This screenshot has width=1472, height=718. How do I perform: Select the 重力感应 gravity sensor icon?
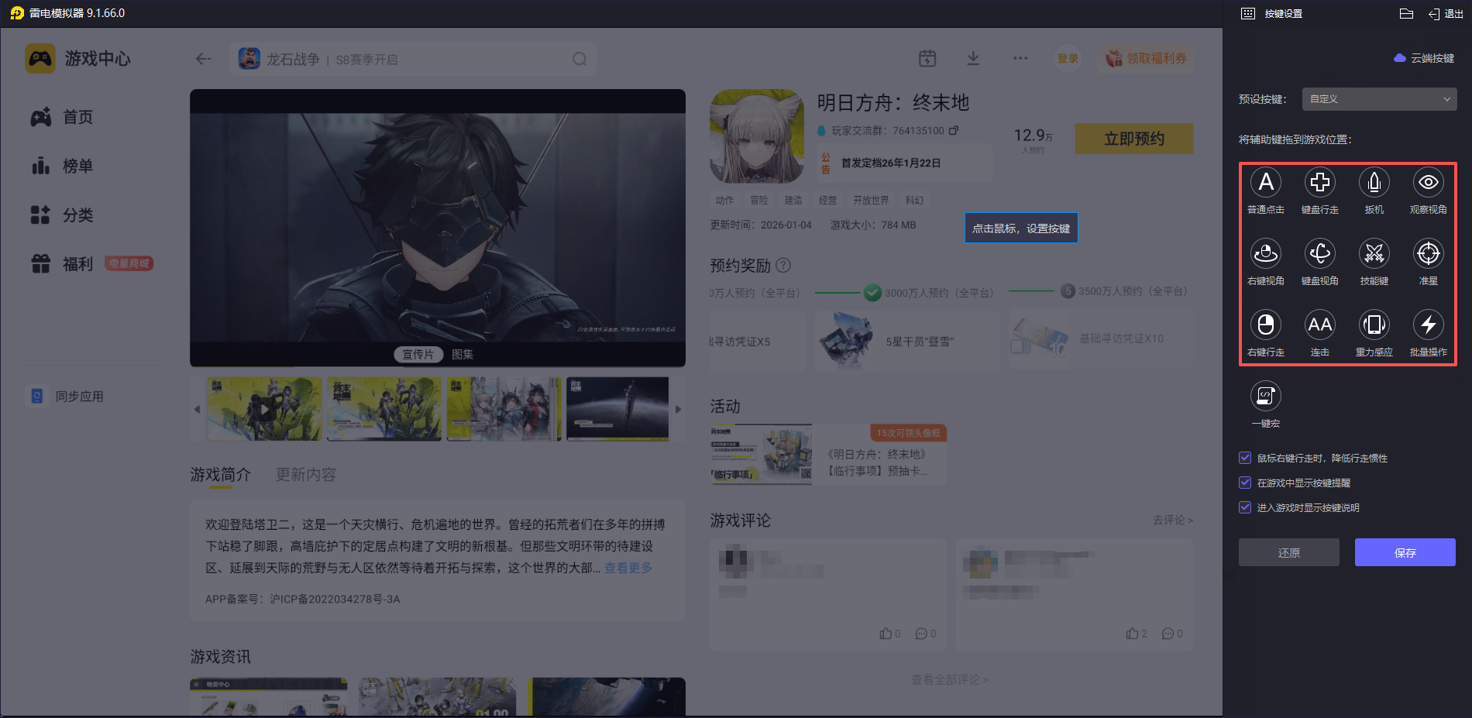pyautogui.click(x=1374, y=325)
